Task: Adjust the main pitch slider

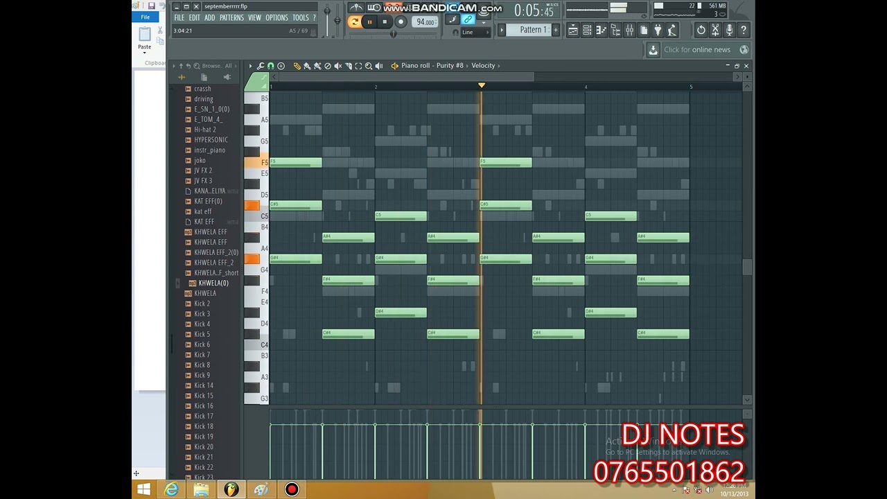Action: (x=337, y=21)
